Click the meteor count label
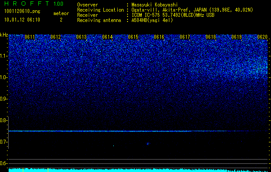The image size is (271, 172). tap(61, 13)
